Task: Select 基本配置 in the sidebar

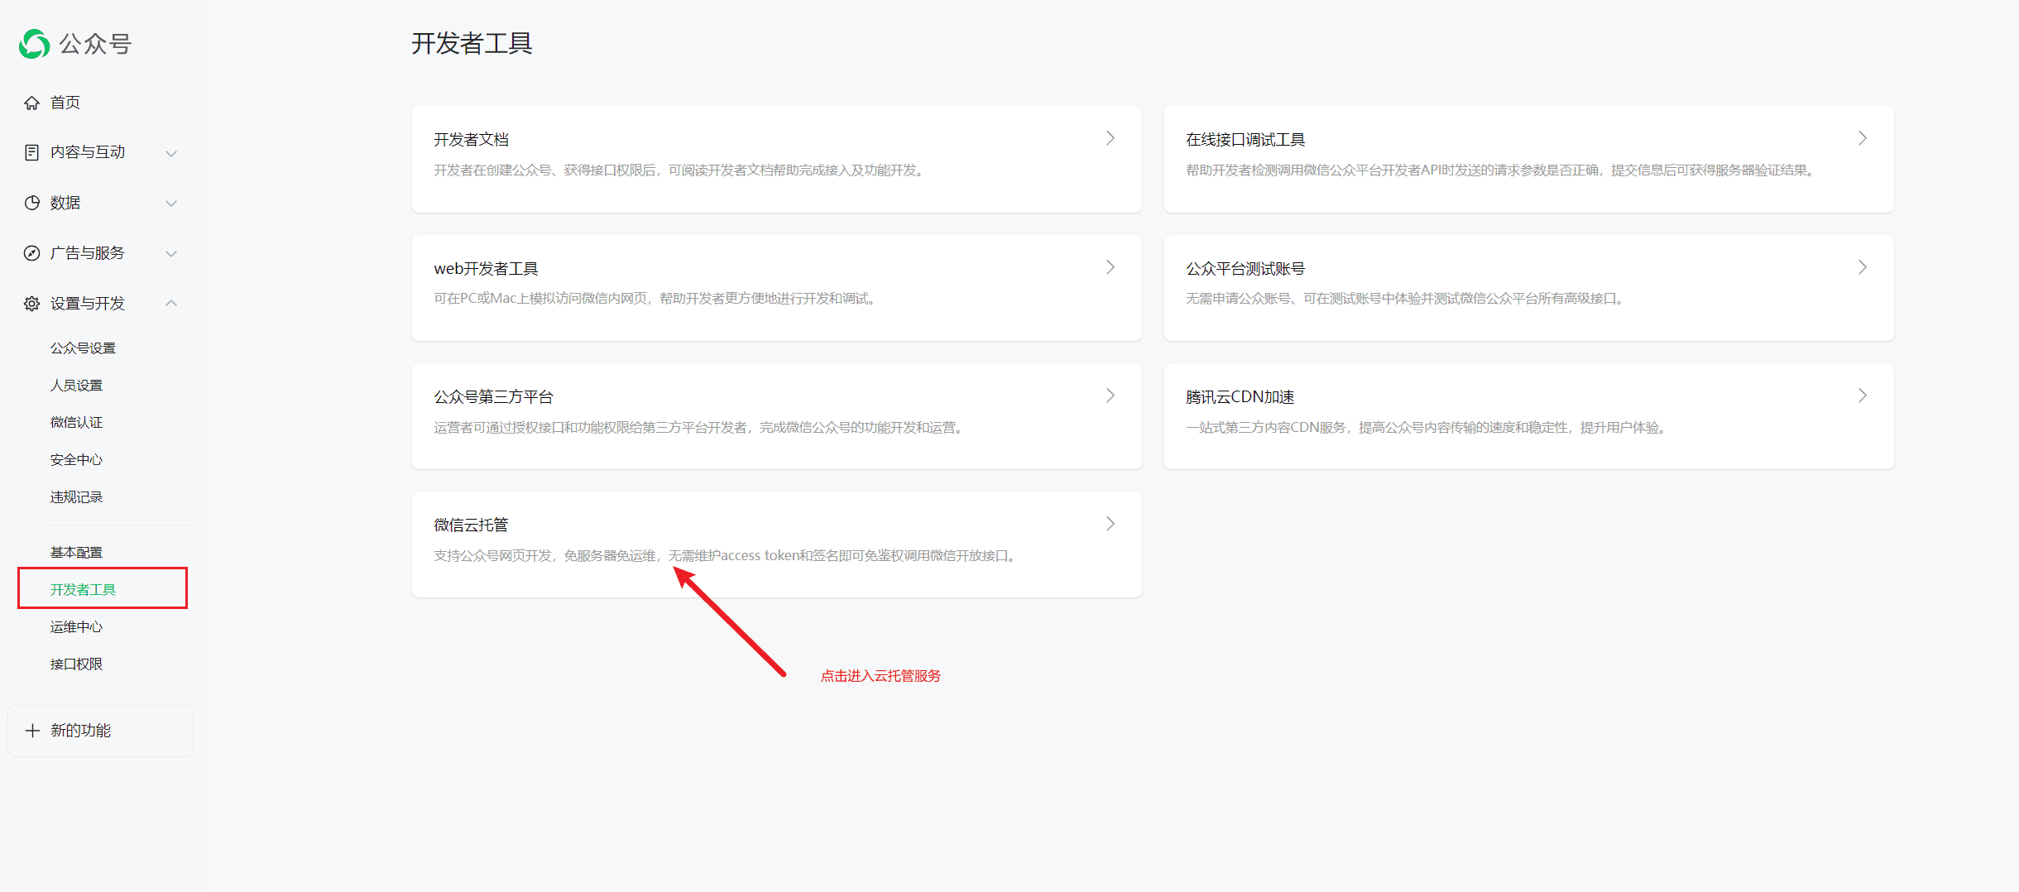Action: click(76, 553)
